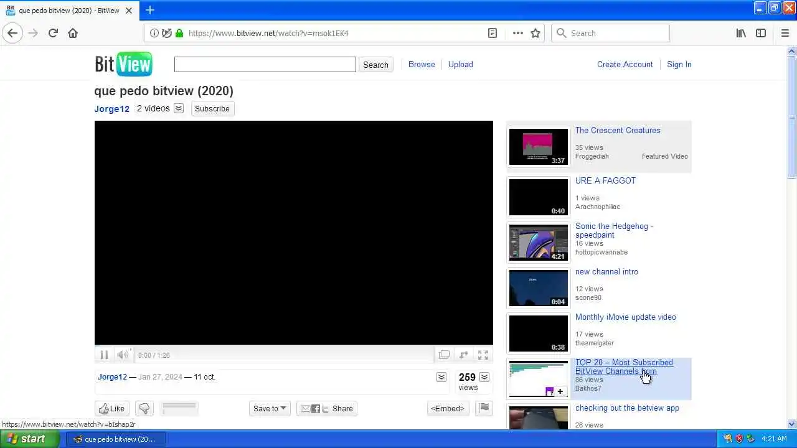Add the TOP 20 video with the plus icon
Image resolution: width=797 pixels, height=448 pixels.
[560, 391]
